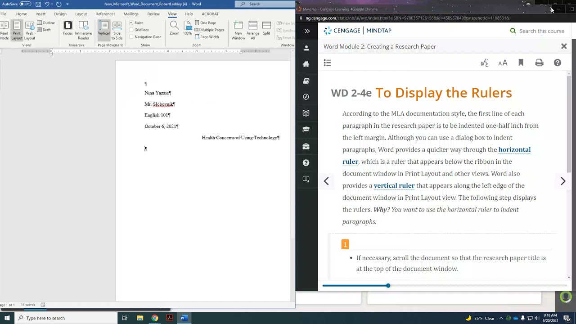Image resolution: width=576 pixels, height=324 pixels.
Task: Open the ACROBAT ribbon tab
Action: tap(210, 14)
